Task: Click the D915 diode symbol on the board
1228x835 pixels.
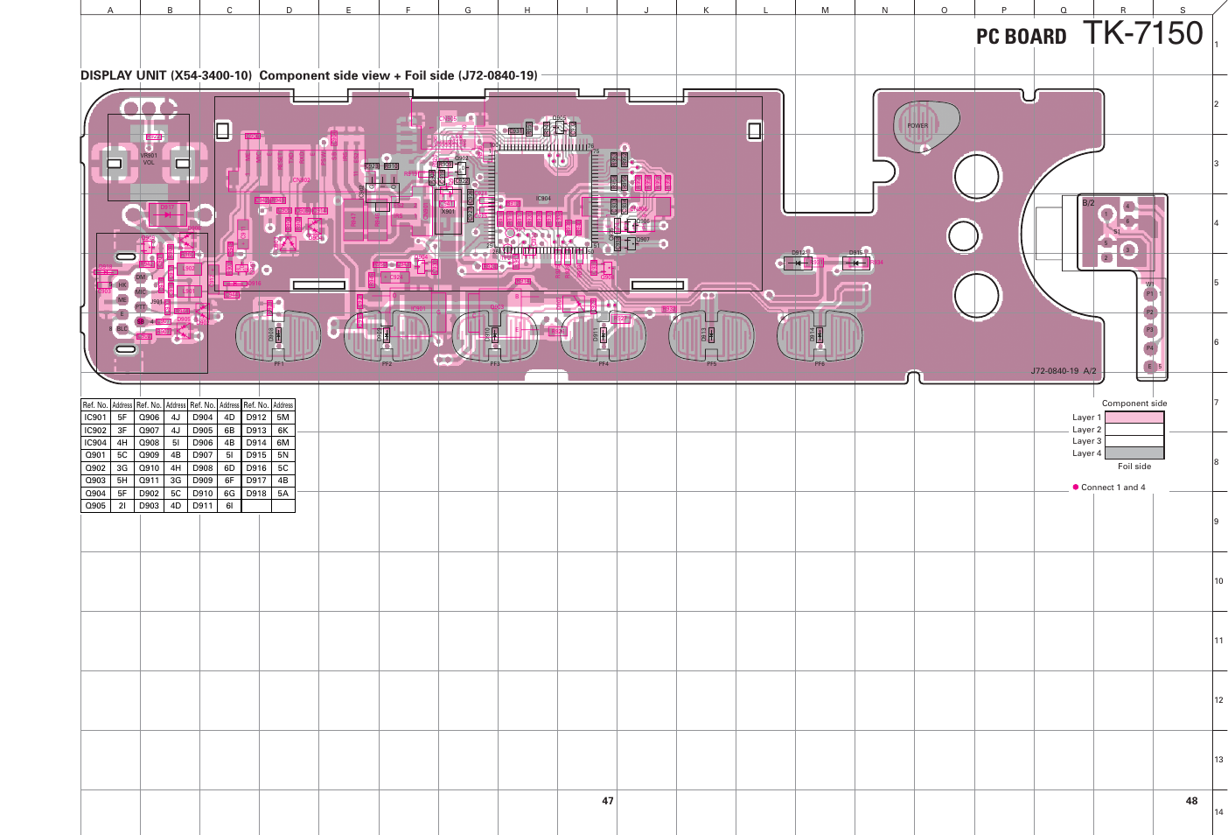Action: [x=855, y=263]
